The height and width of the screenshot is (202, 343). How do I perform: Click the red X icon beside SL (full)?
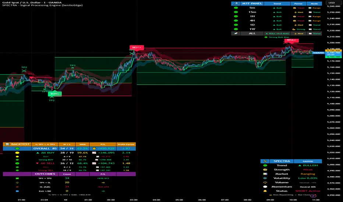point(17,187)
